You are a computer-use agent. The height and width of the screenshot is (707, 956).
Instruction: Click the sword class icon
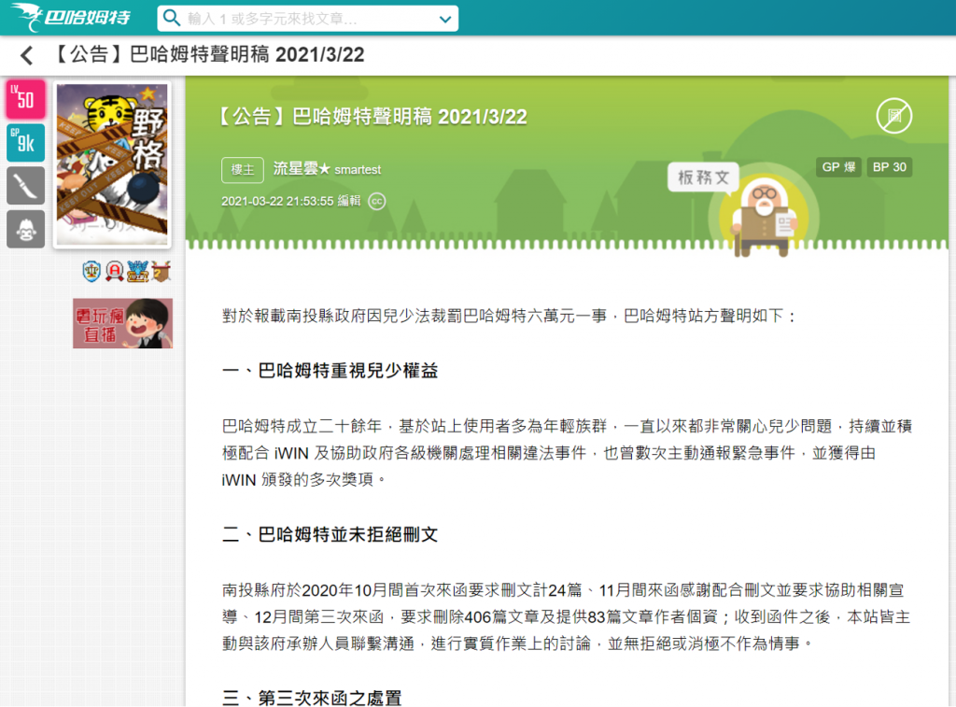(x=25, y=186)
